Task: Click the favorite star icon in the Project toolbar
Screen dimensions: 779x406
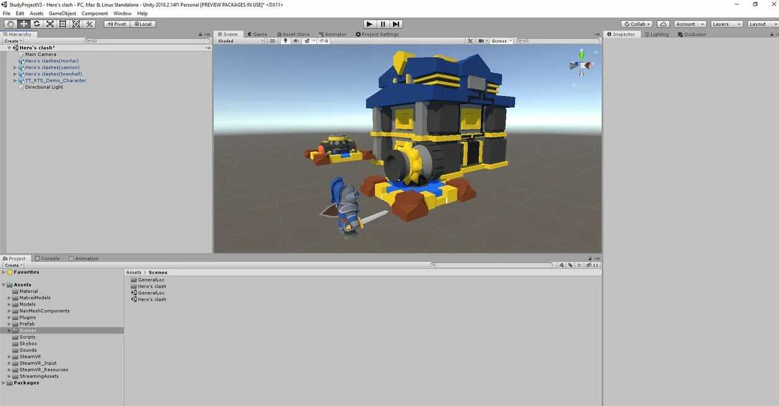Action: [579, 265]
